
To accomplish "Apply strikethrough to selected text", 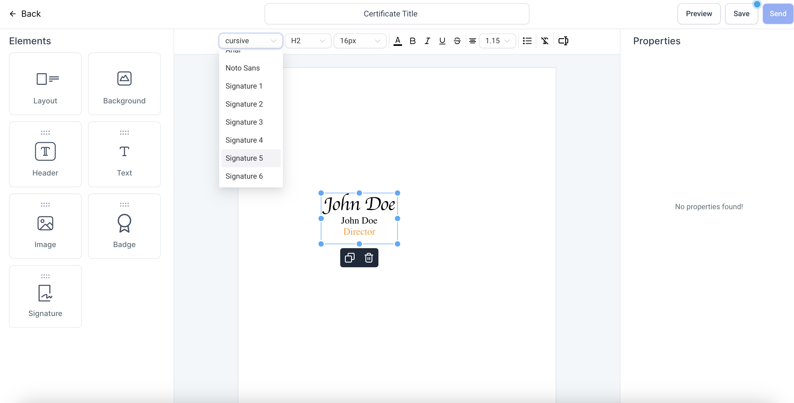I will tap(457, 41).
